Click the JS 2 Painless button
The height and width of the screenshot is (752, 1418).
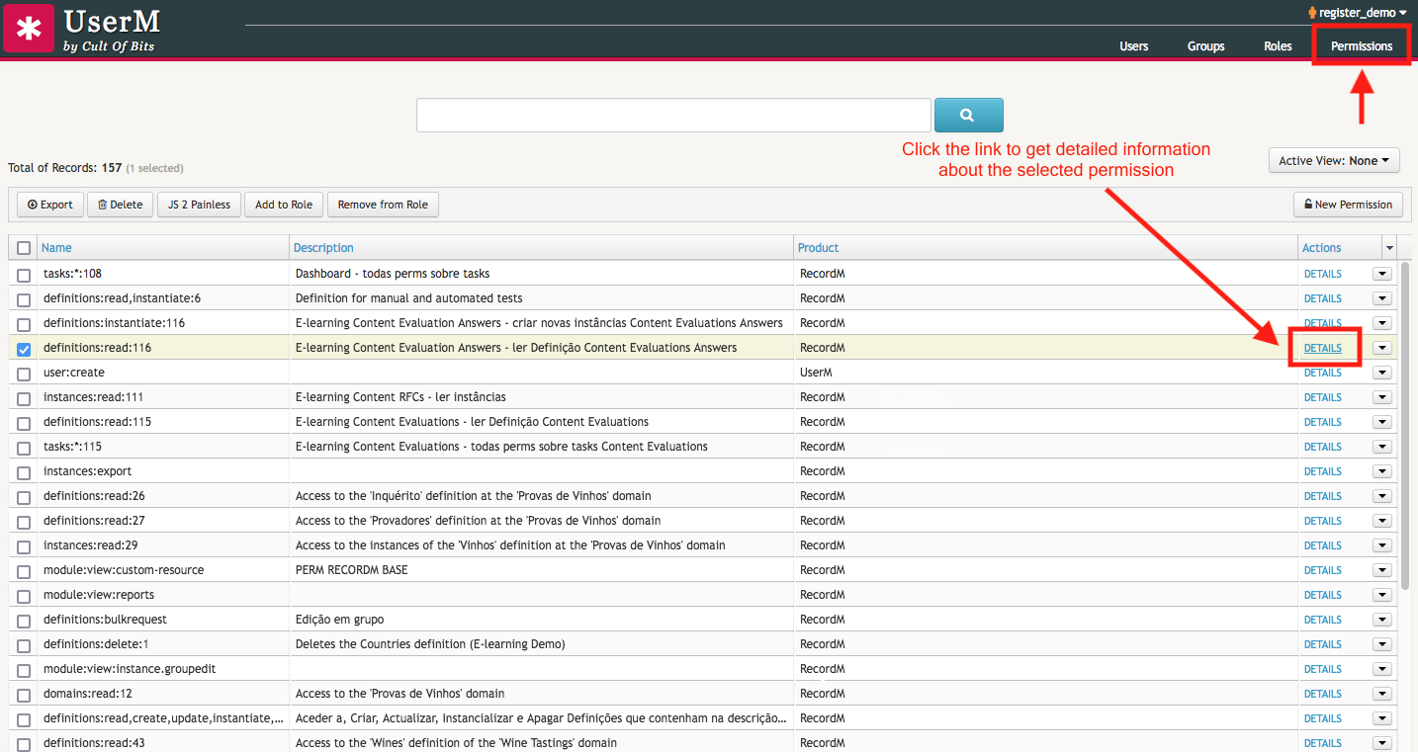199,205
